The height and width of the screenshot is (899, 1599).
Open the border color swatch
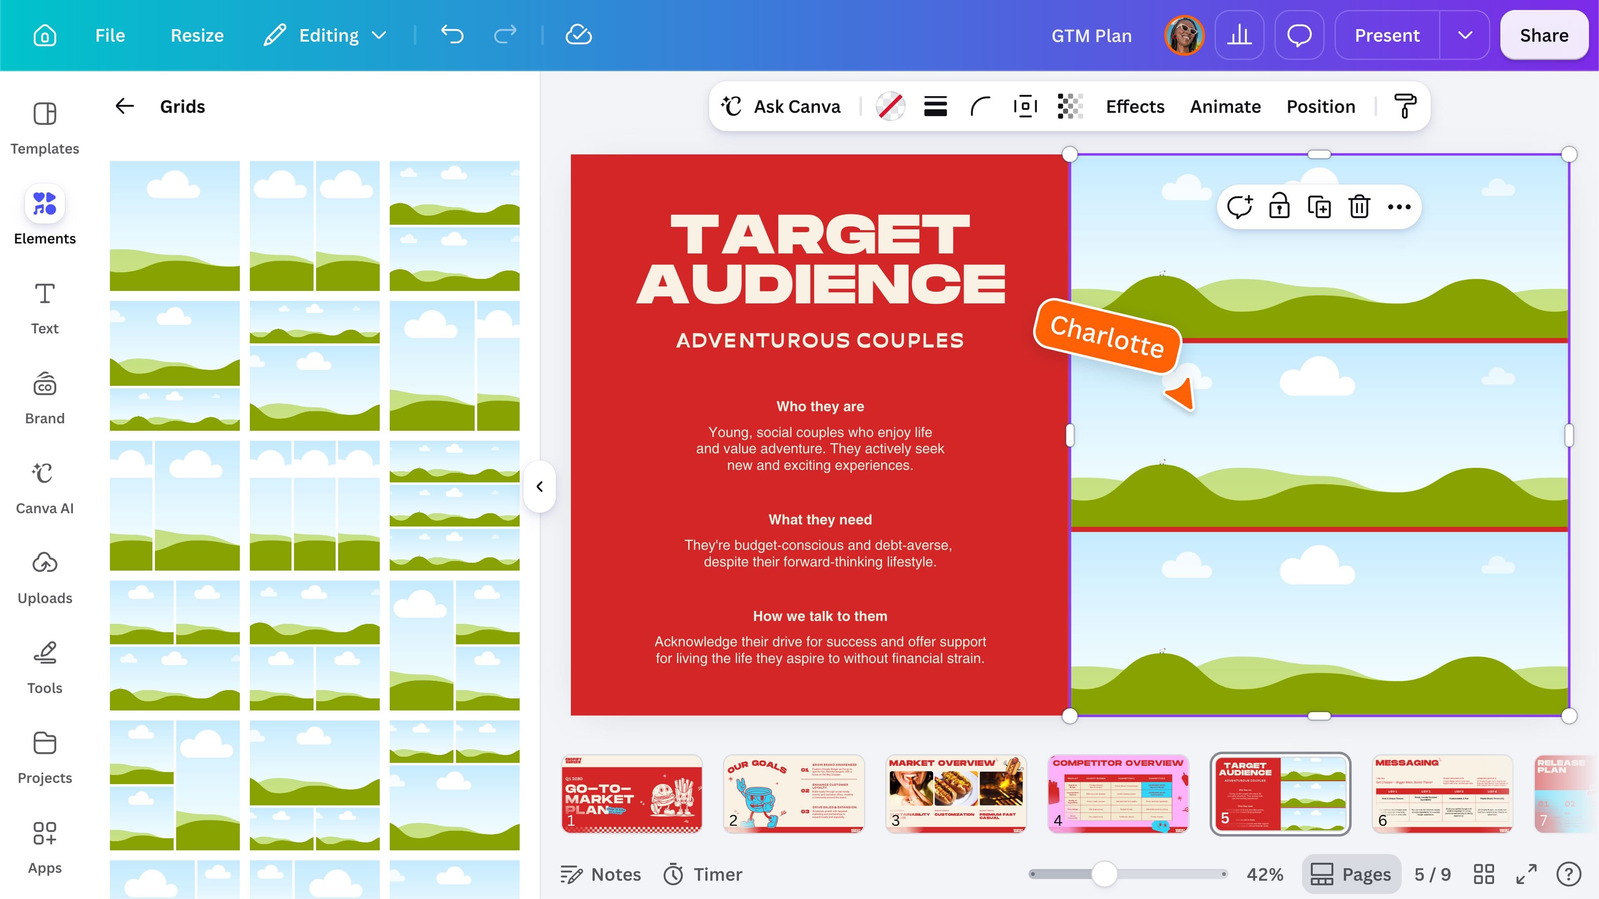pyautogui.click(x=890, y=106)
